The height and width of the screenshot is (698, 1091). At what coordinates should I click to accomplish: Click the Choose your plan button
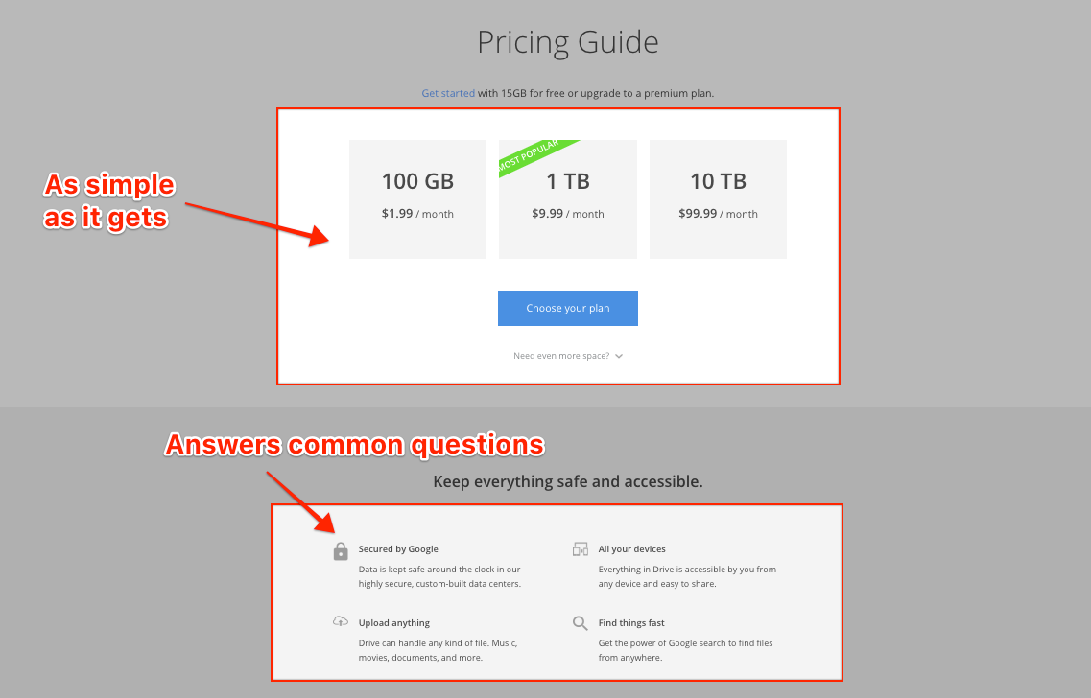click(x=568, y=308)
